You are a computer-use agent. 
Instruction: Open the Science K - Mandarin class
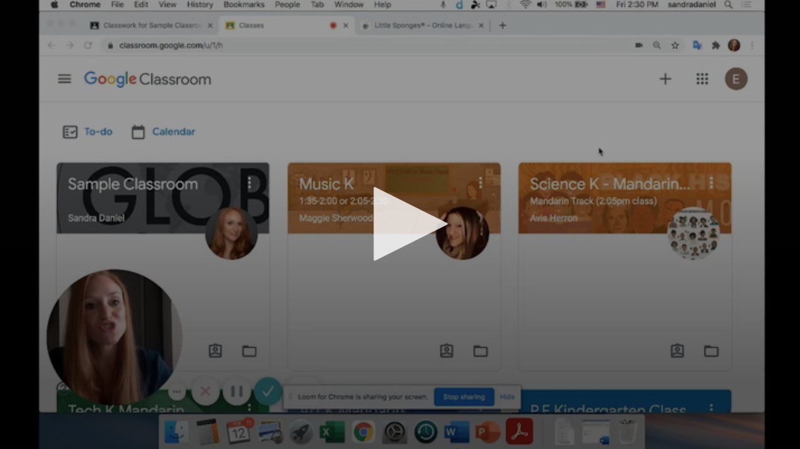pos(609,184)
